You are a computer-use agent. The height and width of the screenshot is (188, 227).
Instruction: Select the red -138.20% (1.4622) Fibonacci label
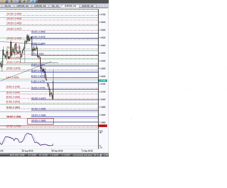pos(14,23)
